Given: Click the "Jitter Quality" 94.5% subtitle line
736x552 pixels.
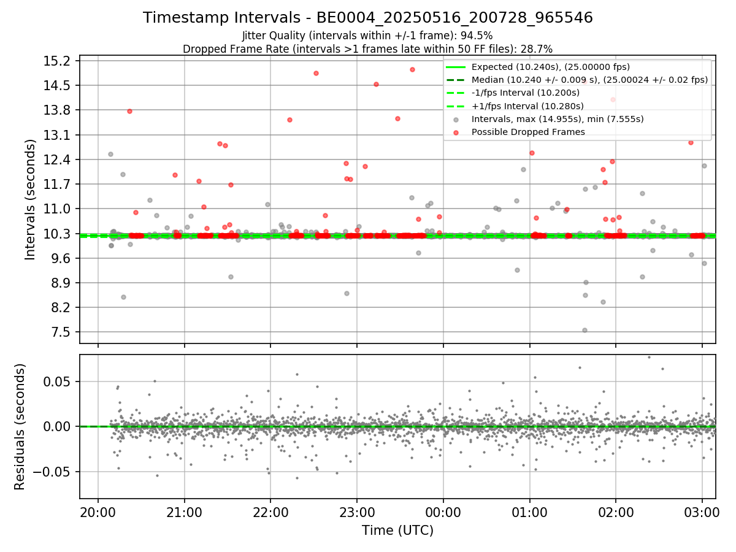Looking at the screenshot, I should pyautogui.click(x=367, y=36).
